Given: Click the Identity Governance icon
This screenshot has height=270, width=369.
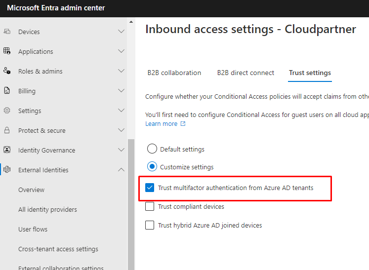Looking at the screenshot, I should 7,150.
